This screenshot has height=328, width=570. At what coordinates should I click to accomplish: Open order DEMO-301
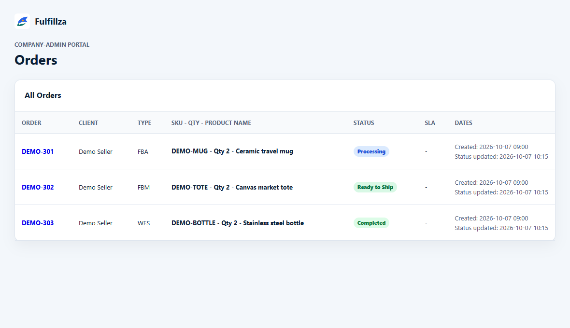pyautogui.click(x=38, y=151)
